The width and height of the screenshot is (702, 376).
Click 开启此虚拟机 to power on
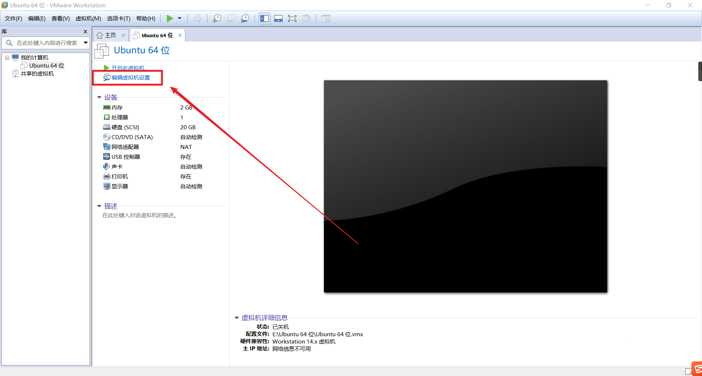(x=128, y=68)
